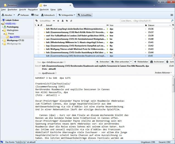The image size is (175, 144).
Task: Click Weiterleiten to forward message
Action: click(x=141, y=62)
